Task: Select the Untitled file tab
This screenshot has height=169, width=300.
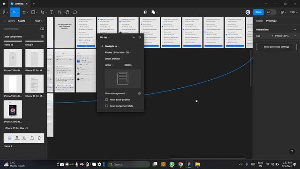Action: [19, 4]
